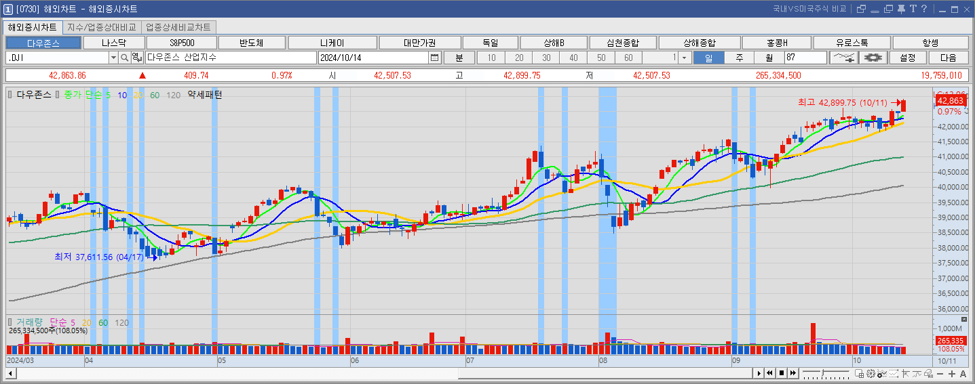Click the 설정 settings button
The height and width of the screenshot is (384, 975).
click(x=907, y=58)
